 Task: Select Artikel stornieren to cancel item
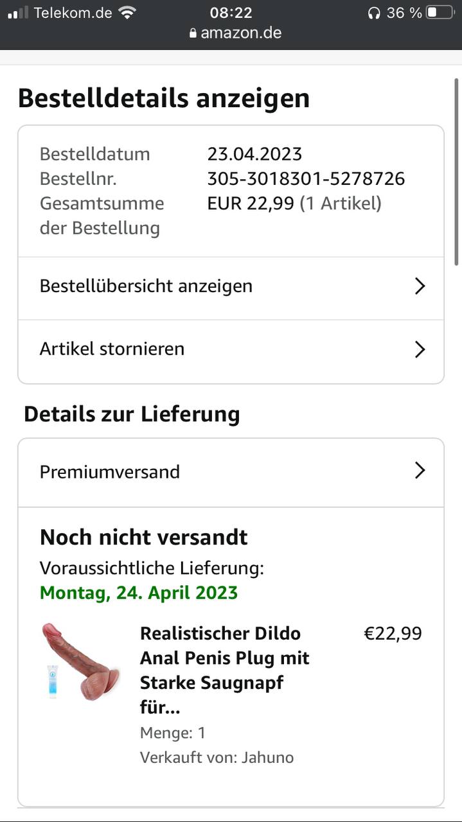112,349
